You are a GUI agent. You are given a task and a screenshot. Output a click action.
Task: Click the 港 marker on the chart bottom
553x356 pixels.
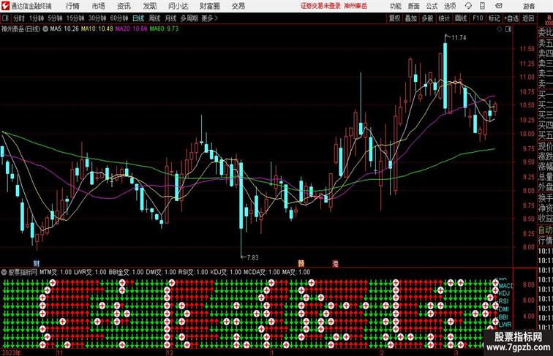(x=335, y=263)
